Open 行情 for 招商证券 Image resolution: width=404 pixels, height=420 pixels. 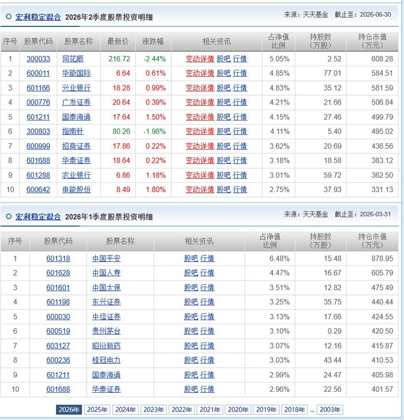tap(240, 147)
